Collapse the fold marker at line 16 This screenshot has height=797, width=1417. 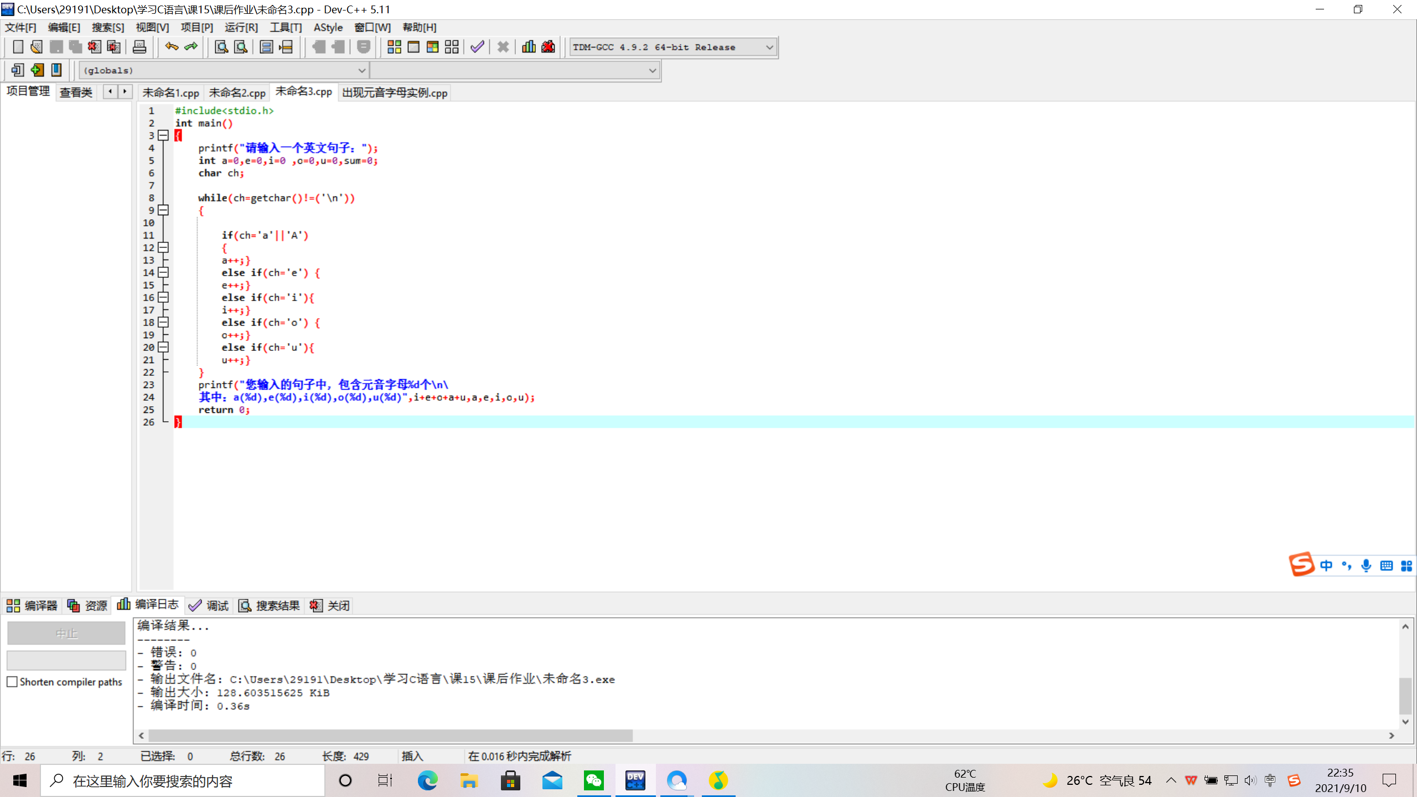pyautogui.click(x=163, y=297)
